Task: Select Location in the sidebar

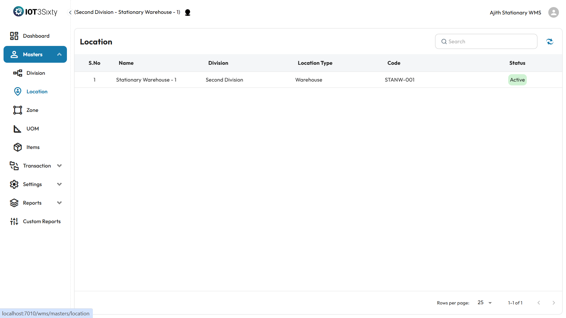Action: tap(37, 92)
